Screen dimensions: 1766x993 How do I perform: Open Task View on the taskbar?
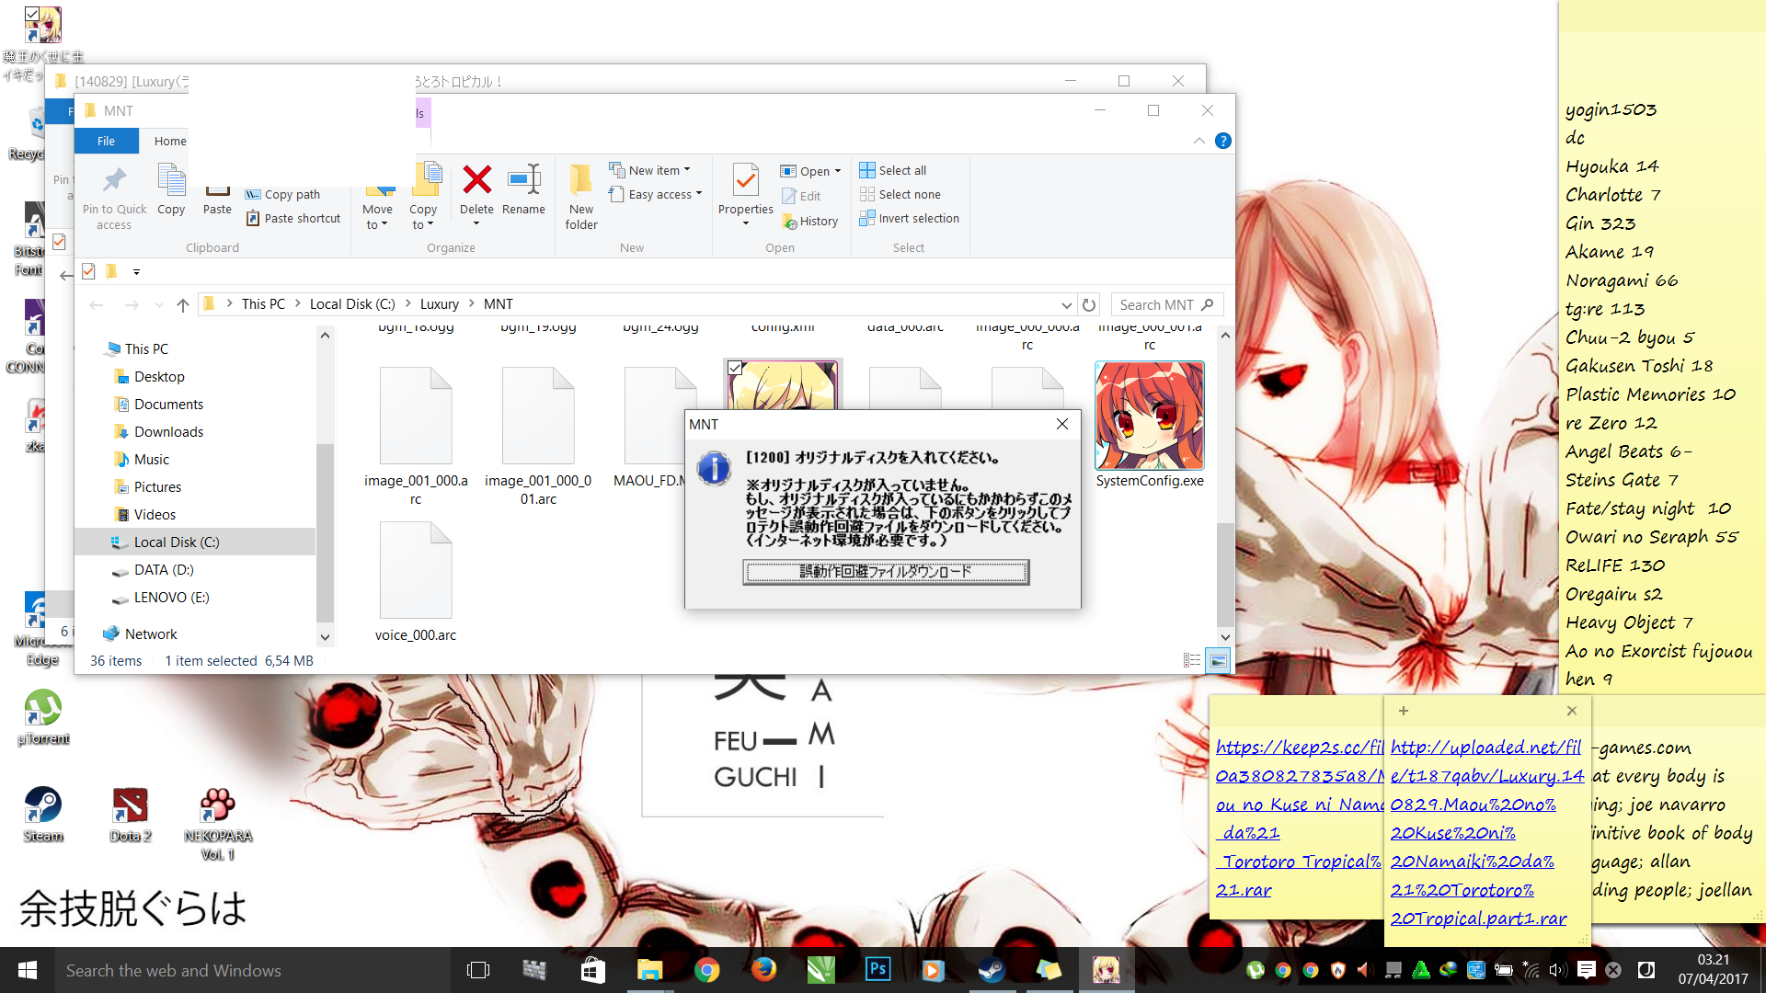point(478,970)
